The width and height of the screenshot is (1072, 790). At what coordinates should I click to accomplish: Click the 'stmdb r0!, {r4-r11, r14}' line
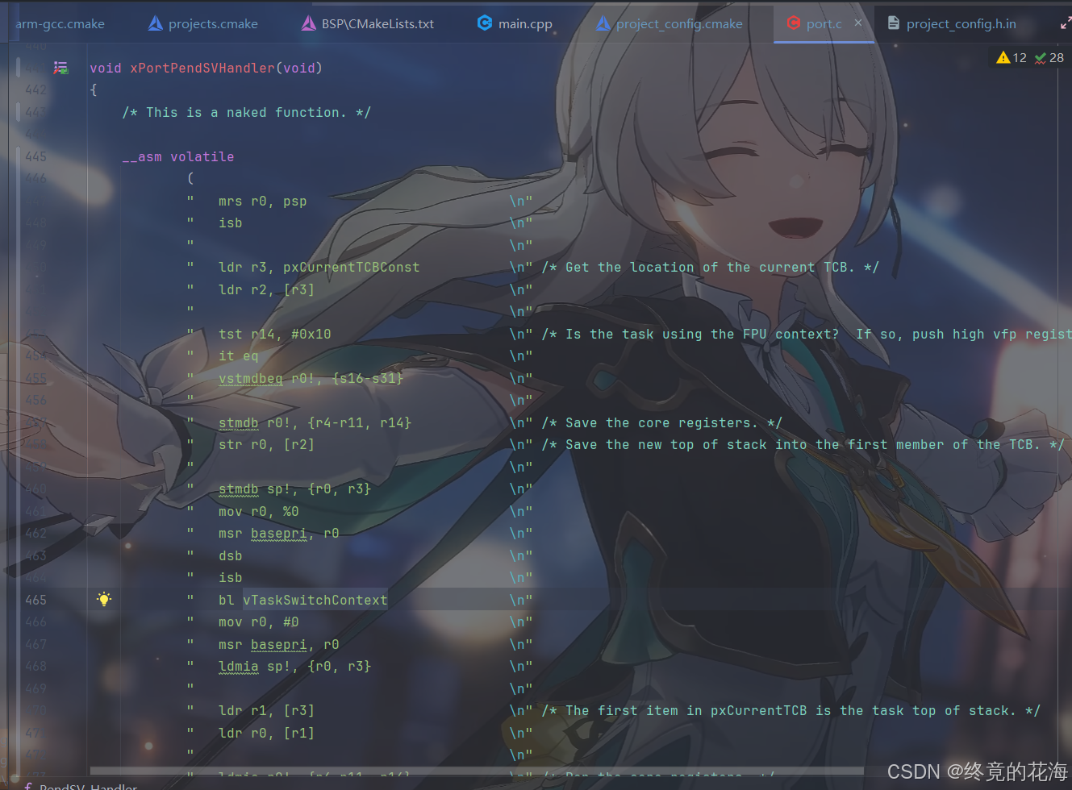point(315,422)
